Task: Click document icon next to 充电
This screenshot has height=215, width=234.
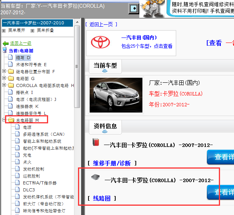Action: point(17,155)
